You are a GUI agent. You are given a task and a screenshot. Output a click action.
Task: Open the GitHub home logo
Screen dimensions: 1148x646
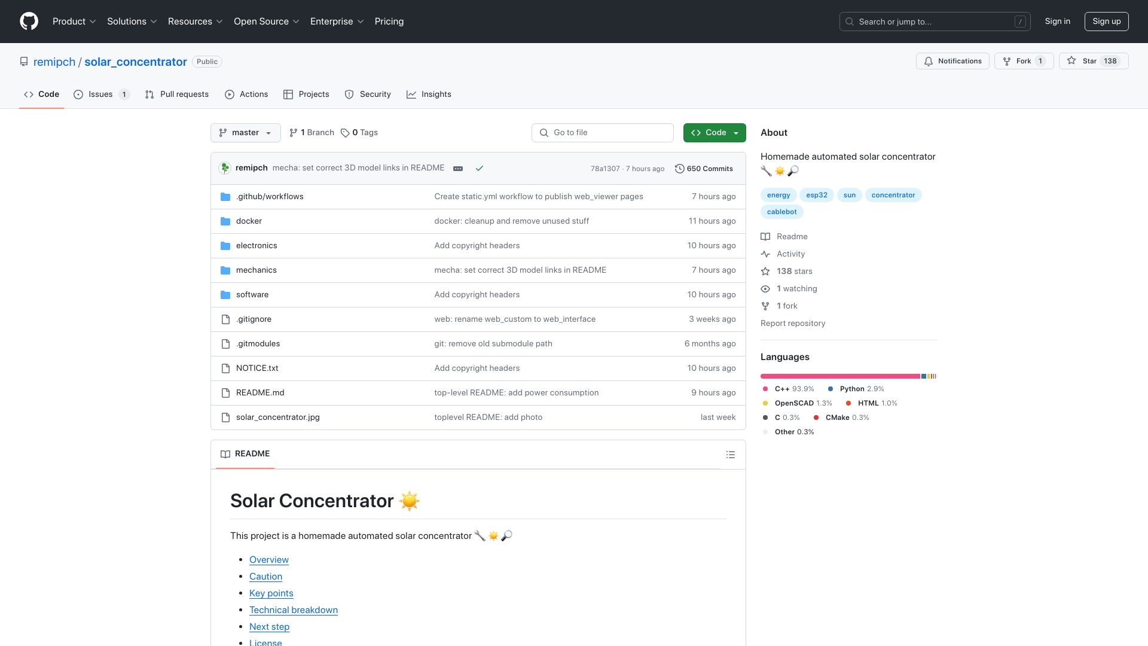[29, 22]
